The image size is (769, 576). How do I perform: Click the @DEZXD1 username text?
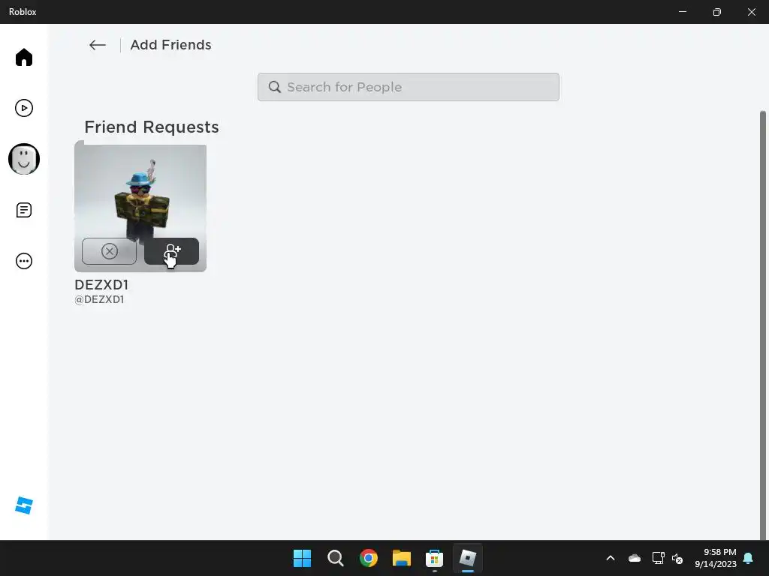[99, 299]
